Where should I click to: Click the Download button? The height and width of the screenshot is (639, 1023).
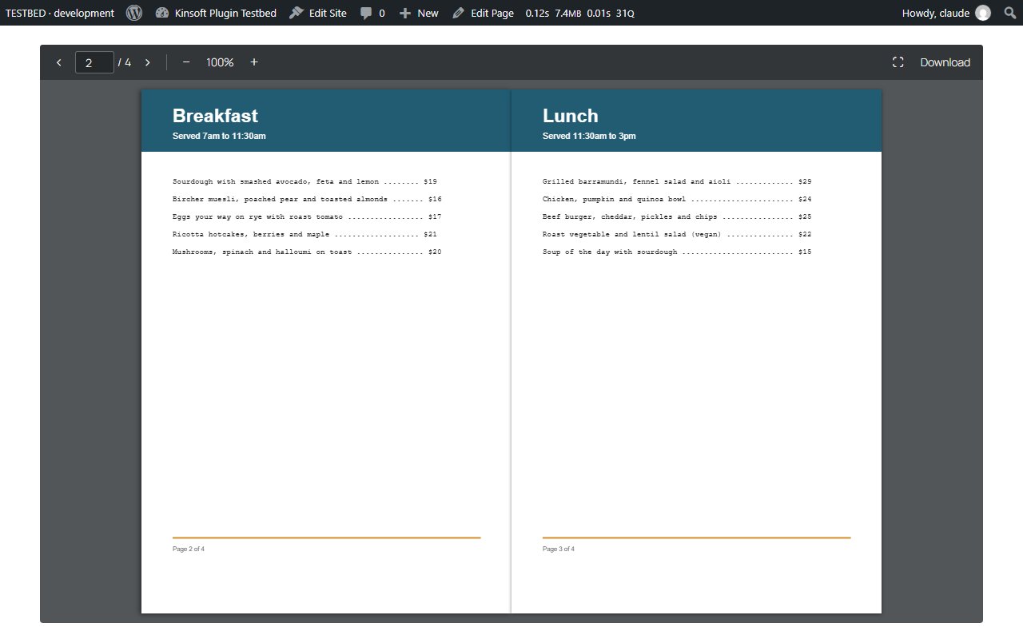point(945,62)
